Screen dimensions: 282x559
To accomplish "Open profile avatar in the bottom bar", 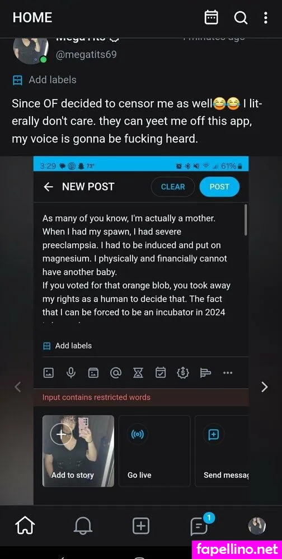I will (257, 526).
